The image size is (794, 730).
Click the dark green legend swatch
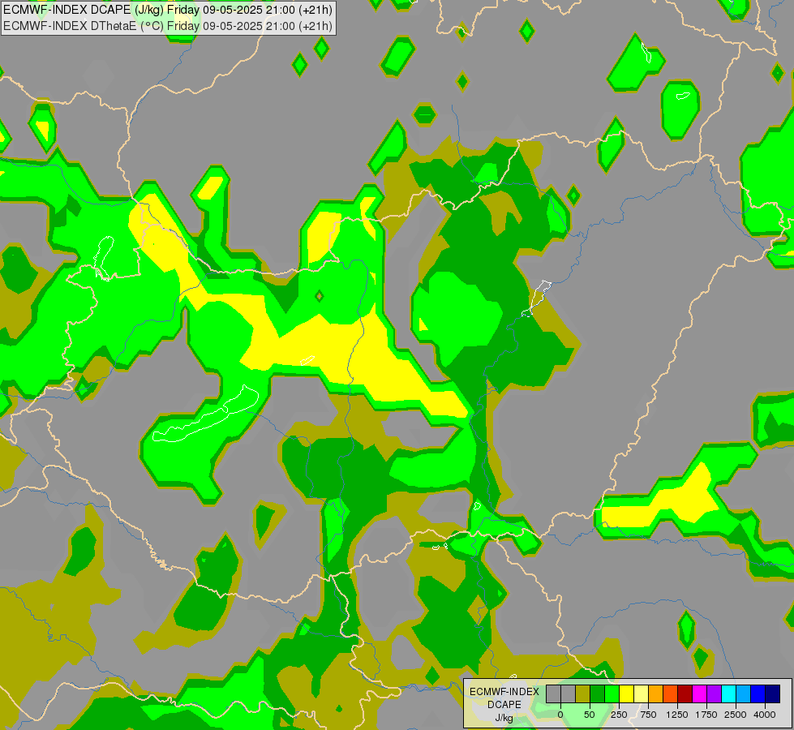tap(598, 693)
